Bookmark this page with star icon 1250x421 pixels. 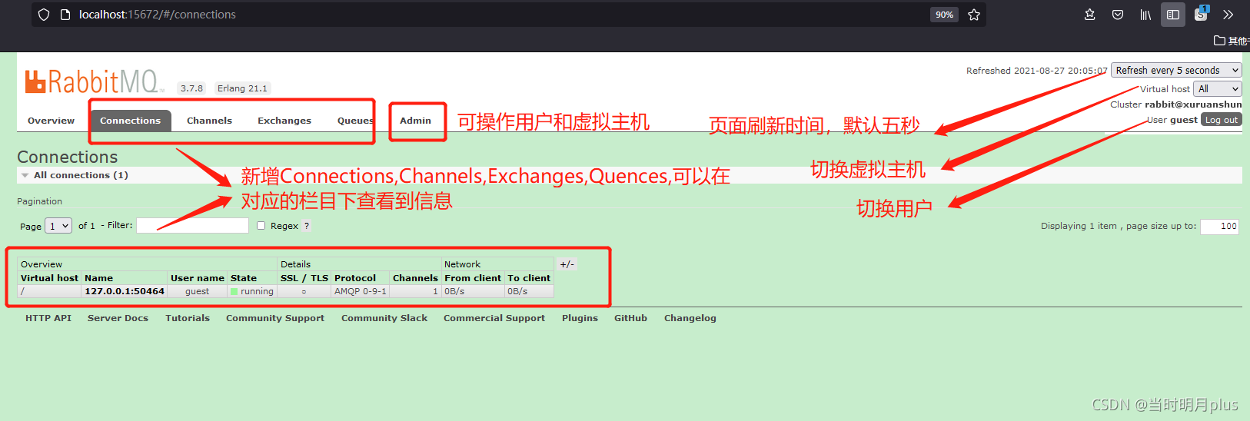pos(974,15)
